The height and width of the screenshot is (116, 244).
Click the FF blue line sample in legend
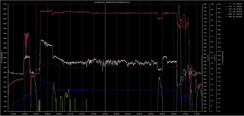tap(227, 12)
